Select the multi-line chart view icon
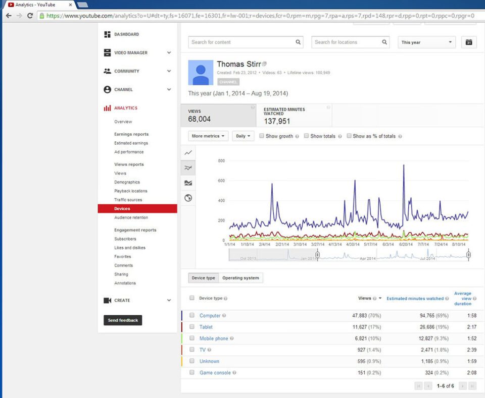The image size is (485, 398). tap(188, 167)
